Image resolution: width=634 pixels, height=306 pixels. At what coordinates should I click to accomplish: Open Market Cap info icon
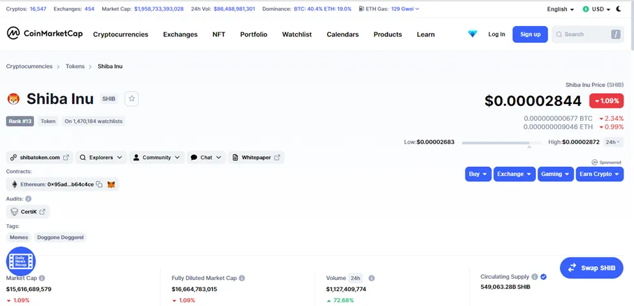click(42, 278)
